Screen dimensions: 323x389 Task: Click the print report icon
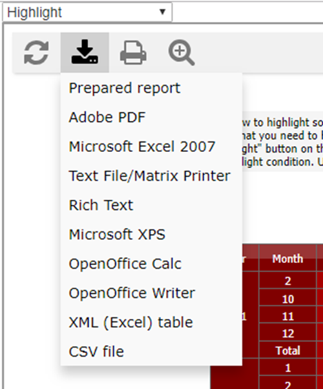(x=133, y=52)
